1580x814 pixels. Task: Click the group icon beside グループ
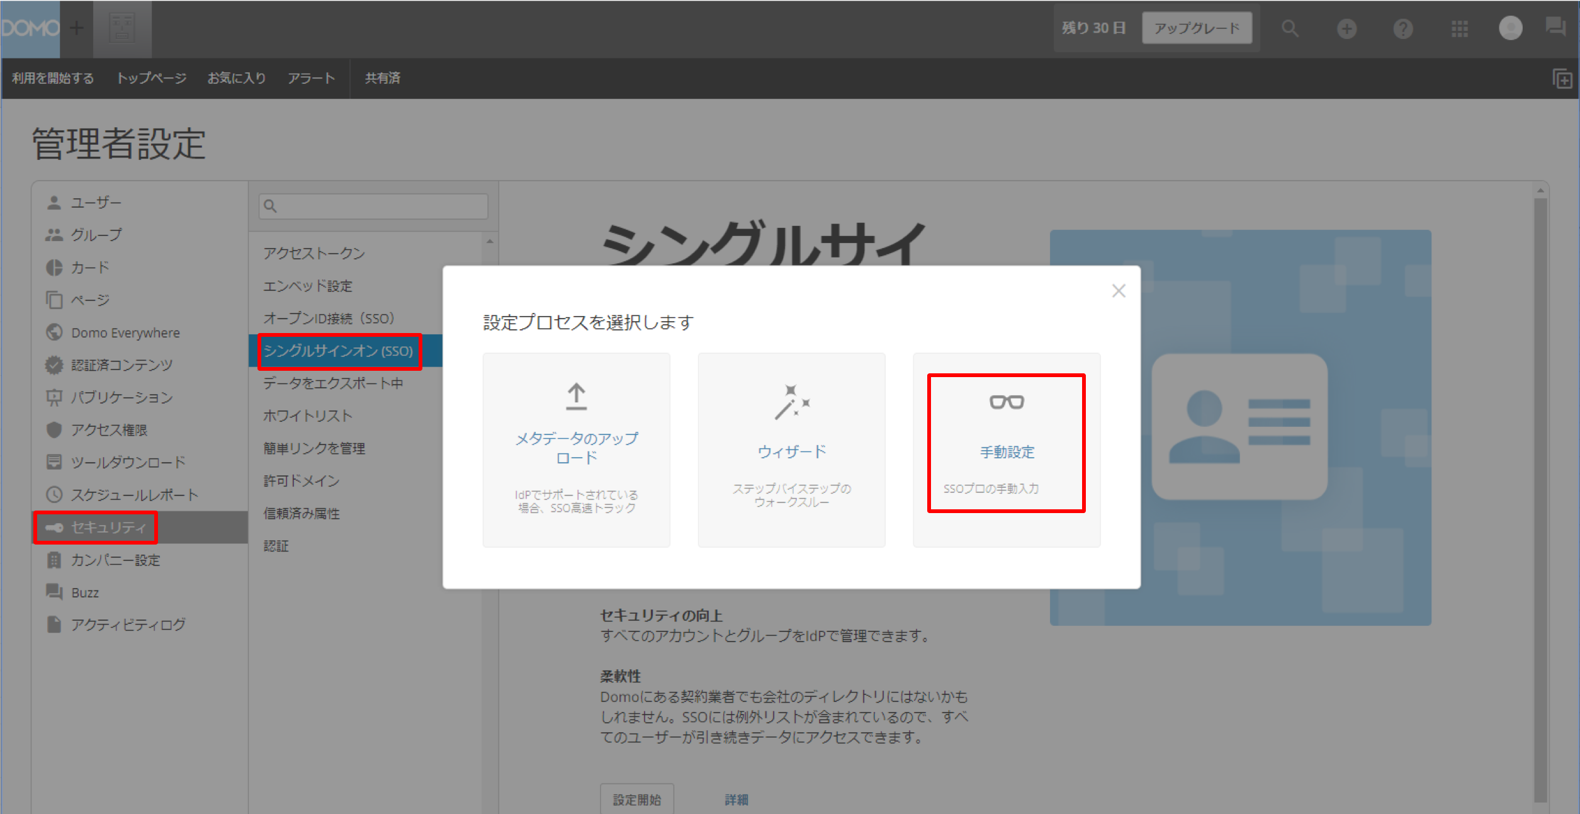click(54, 235)
